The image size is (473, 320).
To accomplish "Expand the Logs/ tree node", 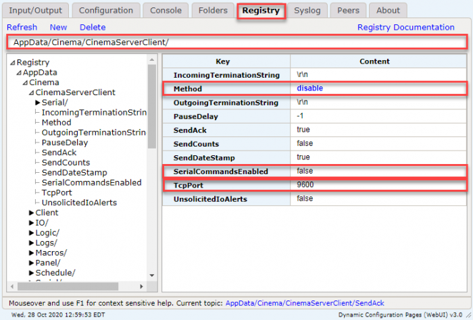I will 31,243.
